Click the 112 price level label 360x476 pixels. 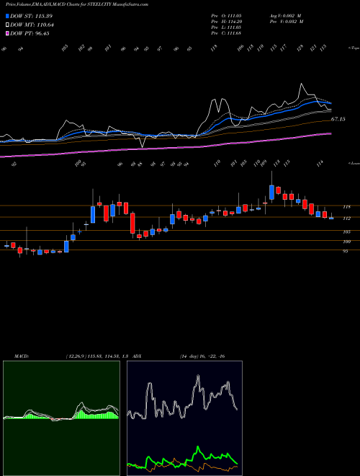346,219
